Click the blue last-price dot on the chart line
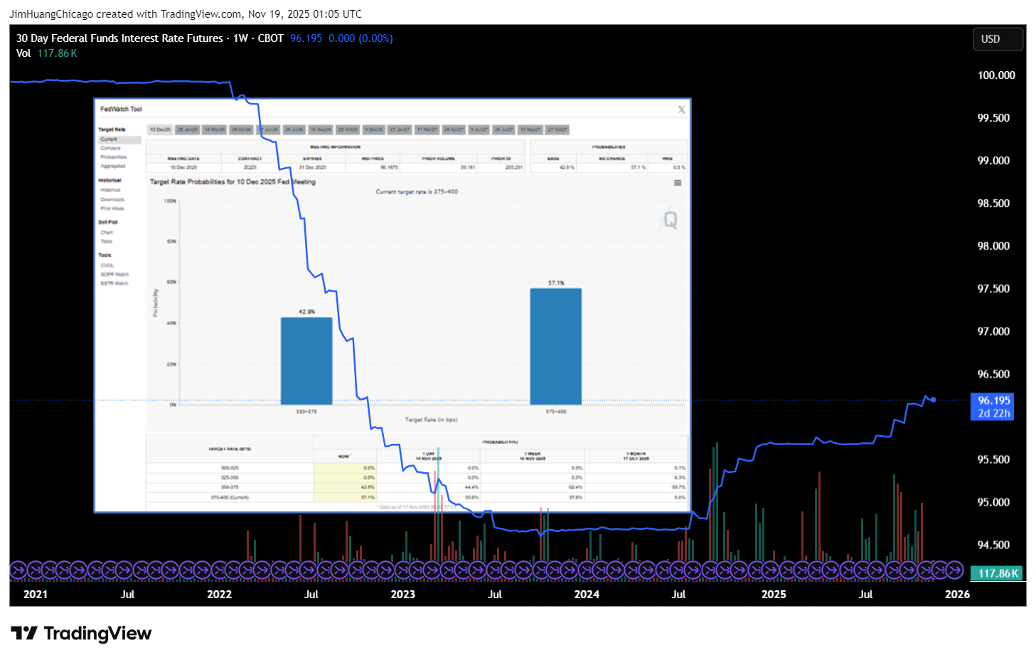Viewport: 1036px width, 660px height. click(x=933, y=400)
